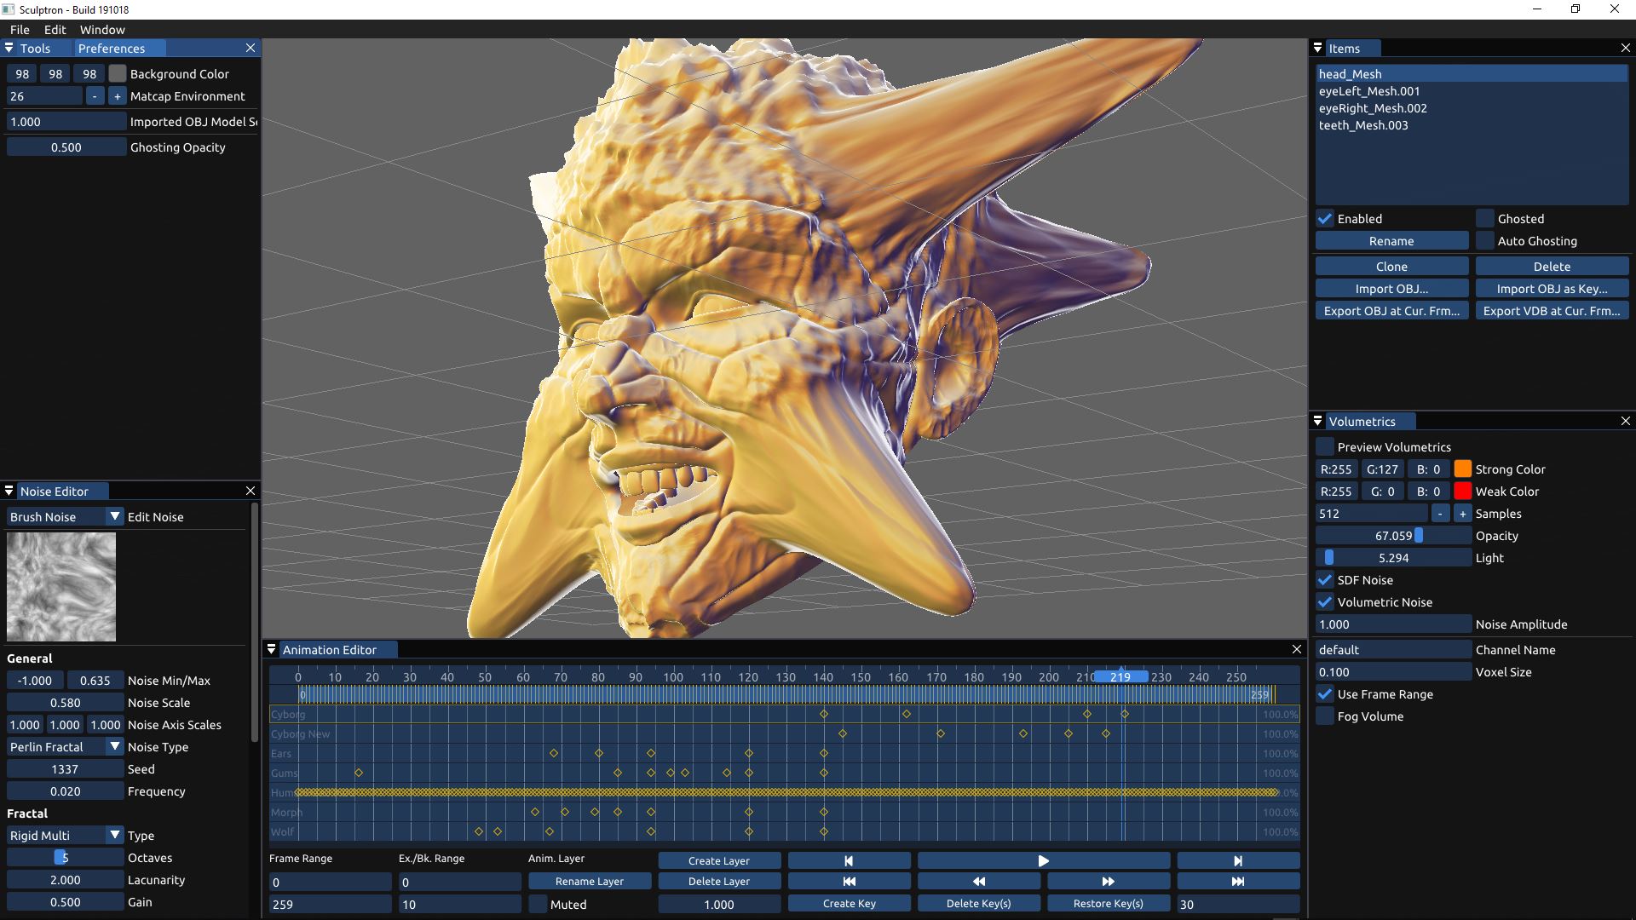Jump to the first frame (skip-to-start button)
This screenshot has height=920, width=1636.
coord(849,882)
